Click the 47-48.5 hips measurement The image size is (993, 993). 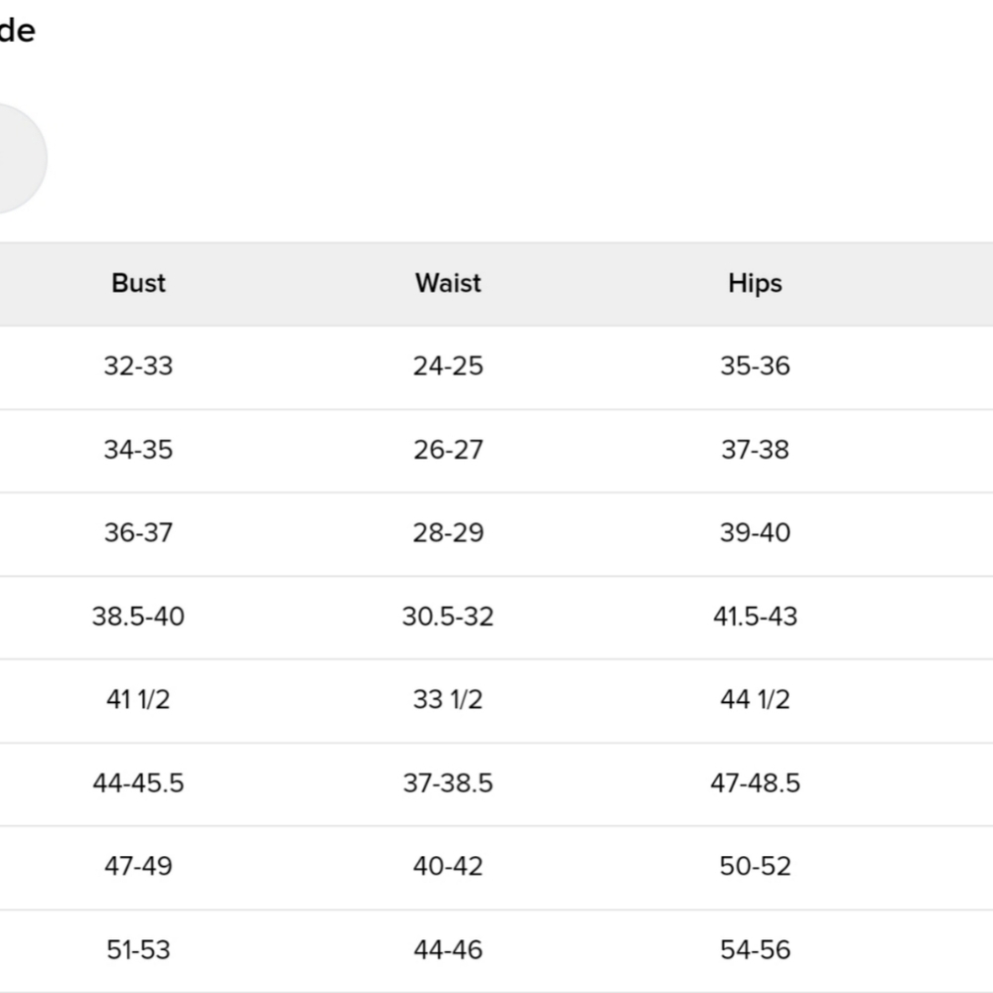(755, 783)
